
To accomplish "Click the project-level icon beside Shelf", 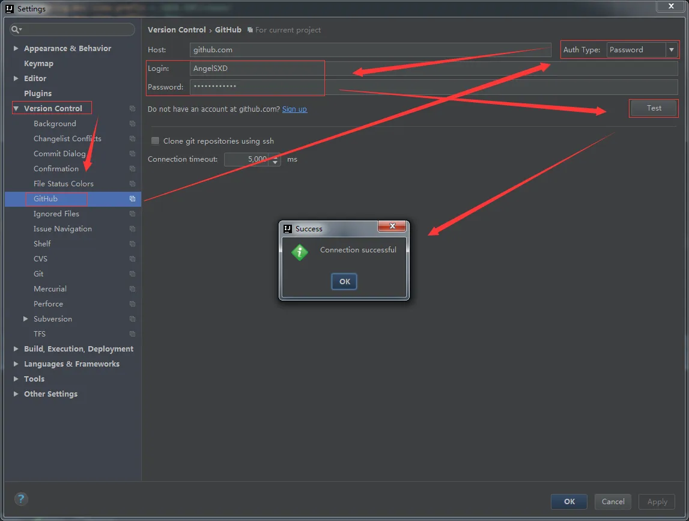I will point(132,244).
